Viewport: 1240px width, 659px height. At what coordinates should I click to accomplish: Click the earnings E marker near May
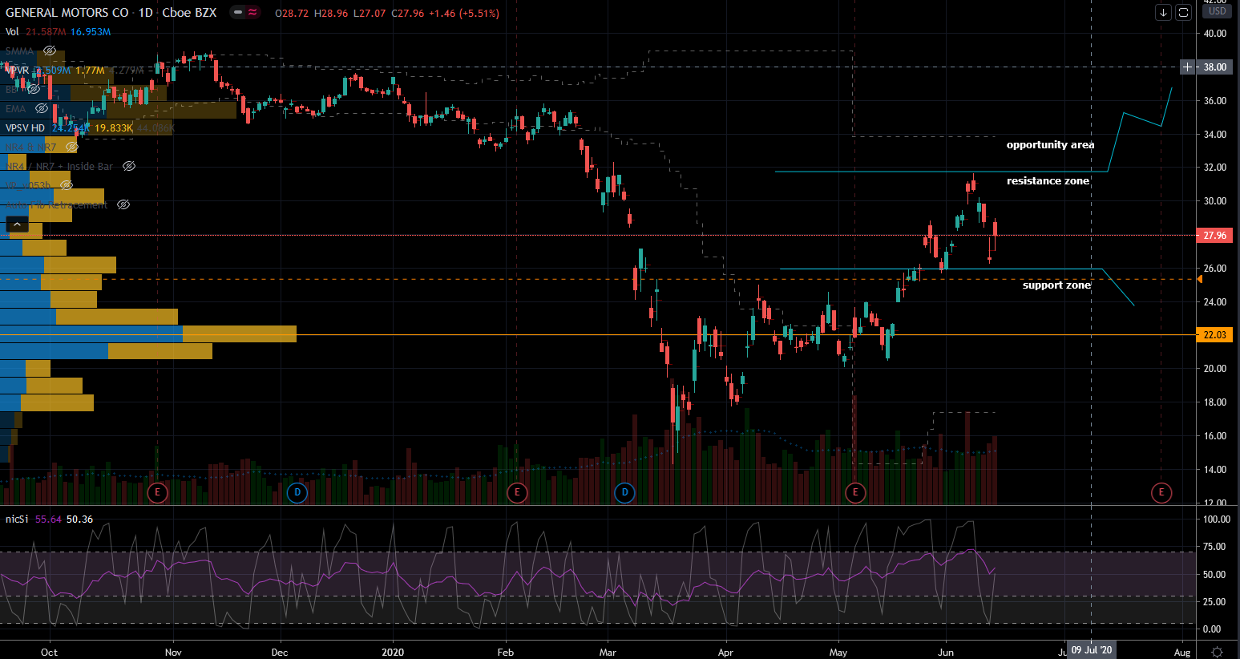click(855, 492)
